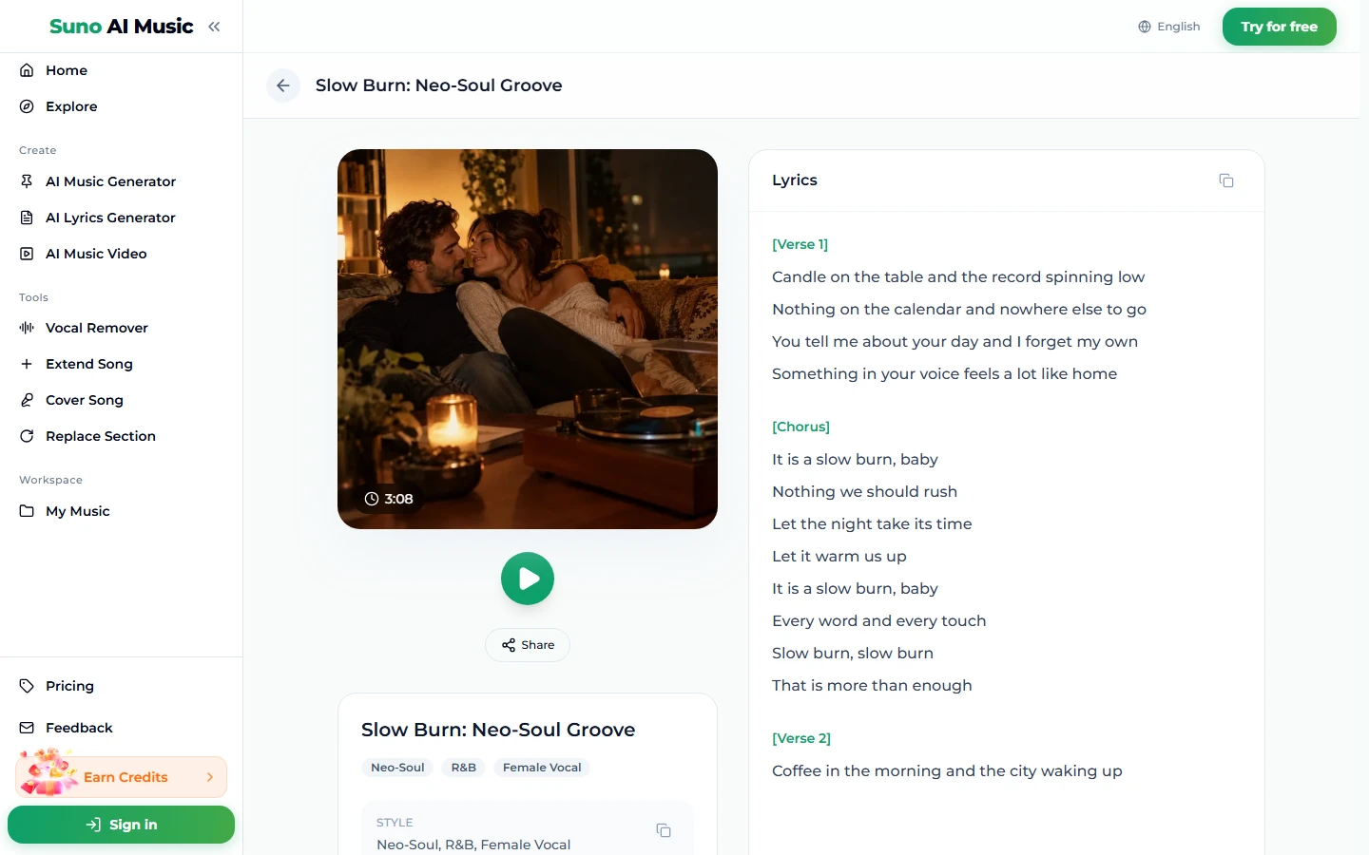Open AI Music Generator menu item
Viewport: 1369px width, 855px height.
tap(110, 181)
